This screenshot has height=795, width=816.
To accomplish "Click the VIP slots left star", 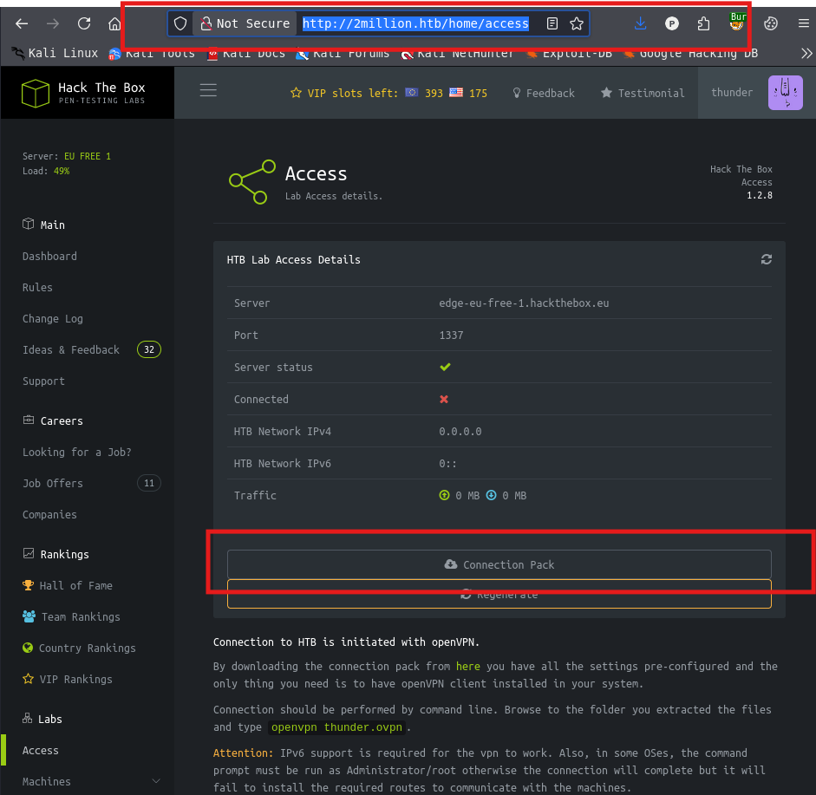I will click(x=296, y=93).
